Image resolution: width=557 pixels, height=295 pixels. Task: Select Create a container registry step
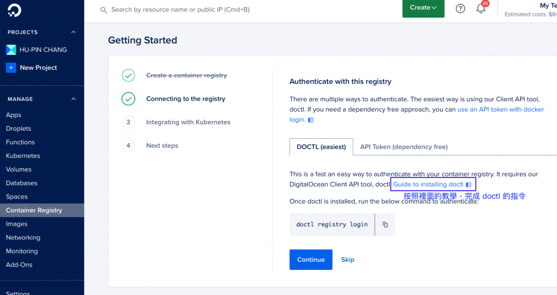click(x=187, y=75)
